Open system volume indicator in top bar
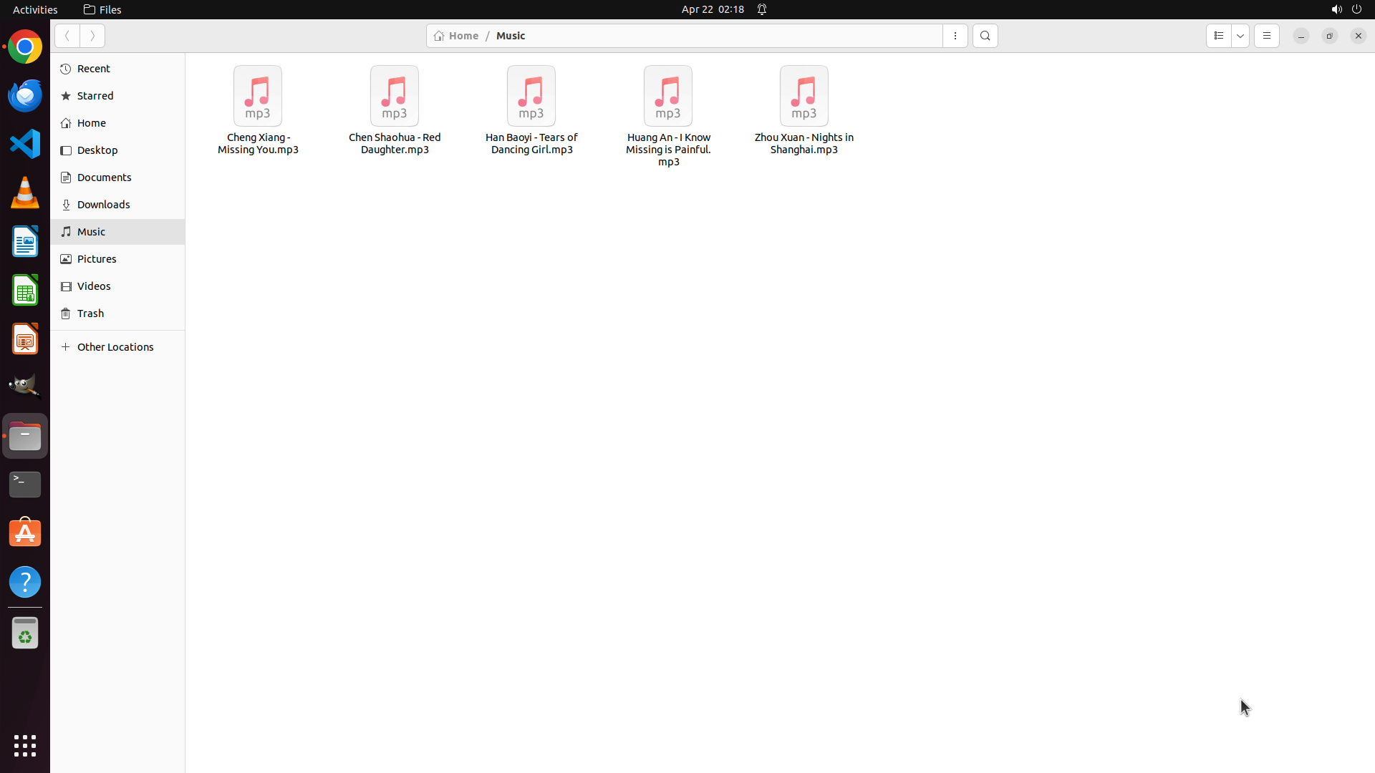1375x773 pixels. point(1336,9)
